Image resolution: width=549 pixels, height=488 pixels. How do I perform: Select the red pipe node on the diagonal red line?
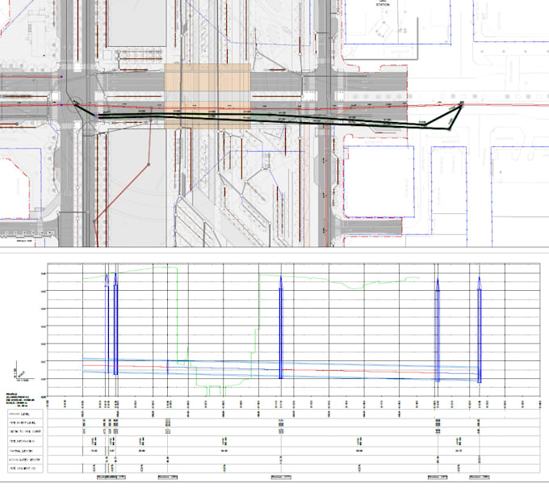pyautogui.click(x=149, y=164)
